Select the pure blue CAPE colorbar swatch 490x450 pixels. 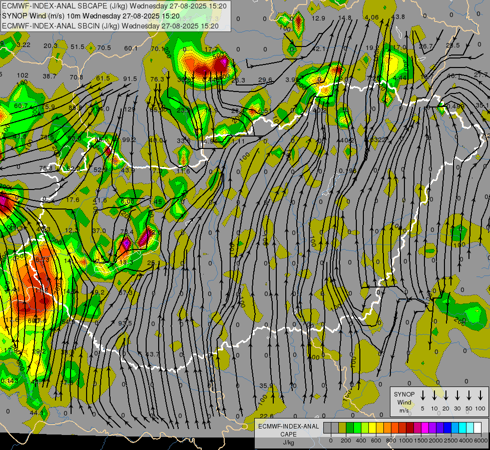pyautogui.click(x=447, y=428)
